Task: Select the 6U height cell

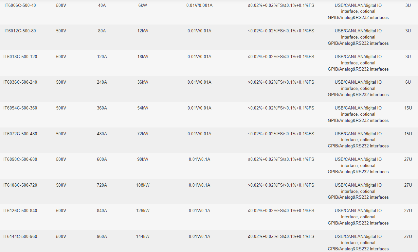Action: pos(408,82)
